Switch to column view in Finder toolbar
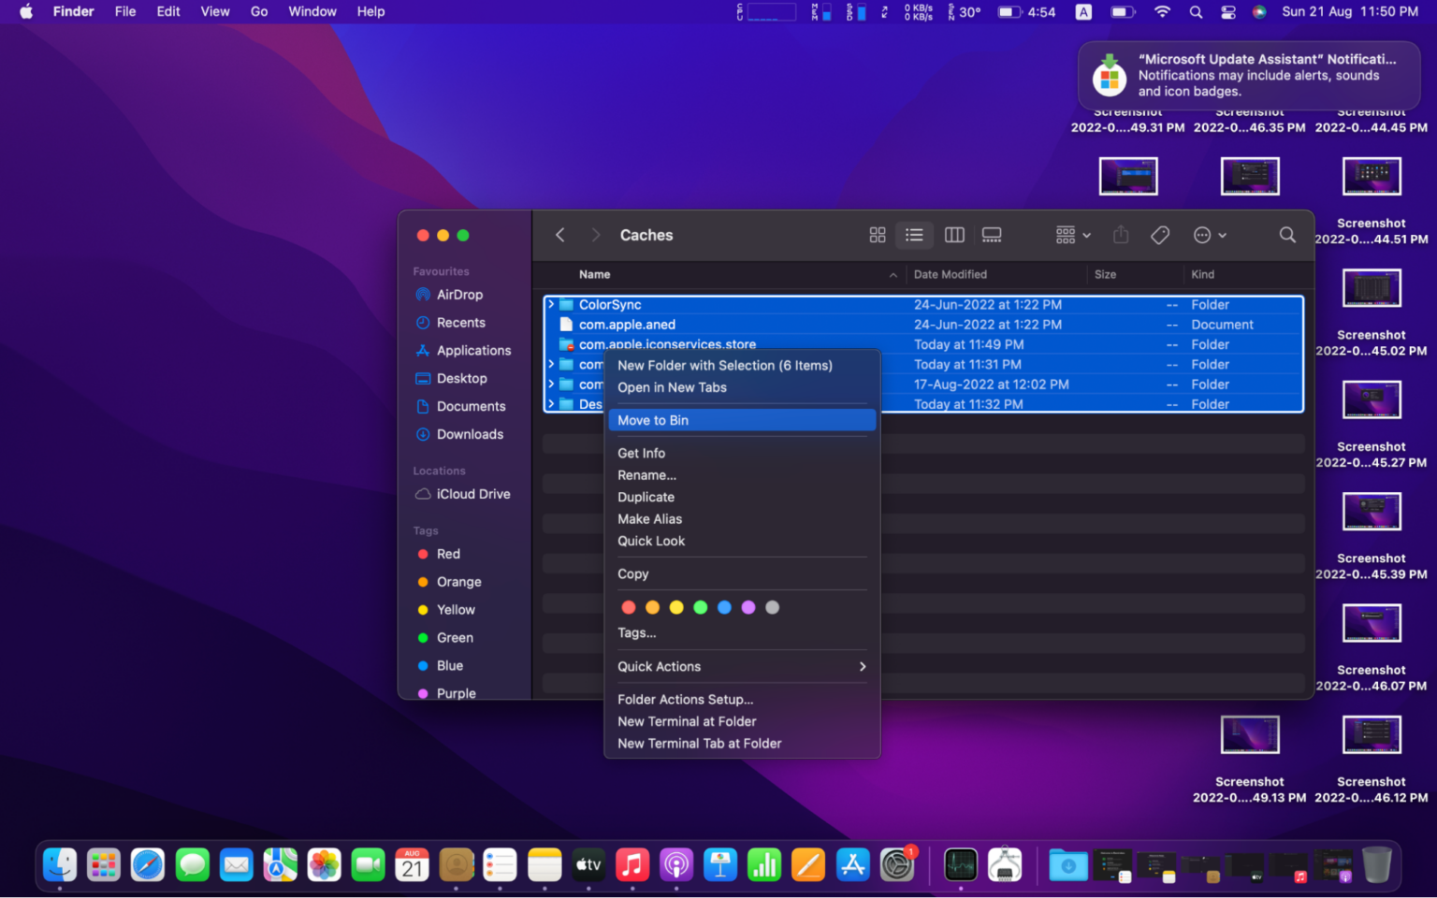 click(953, 235)
